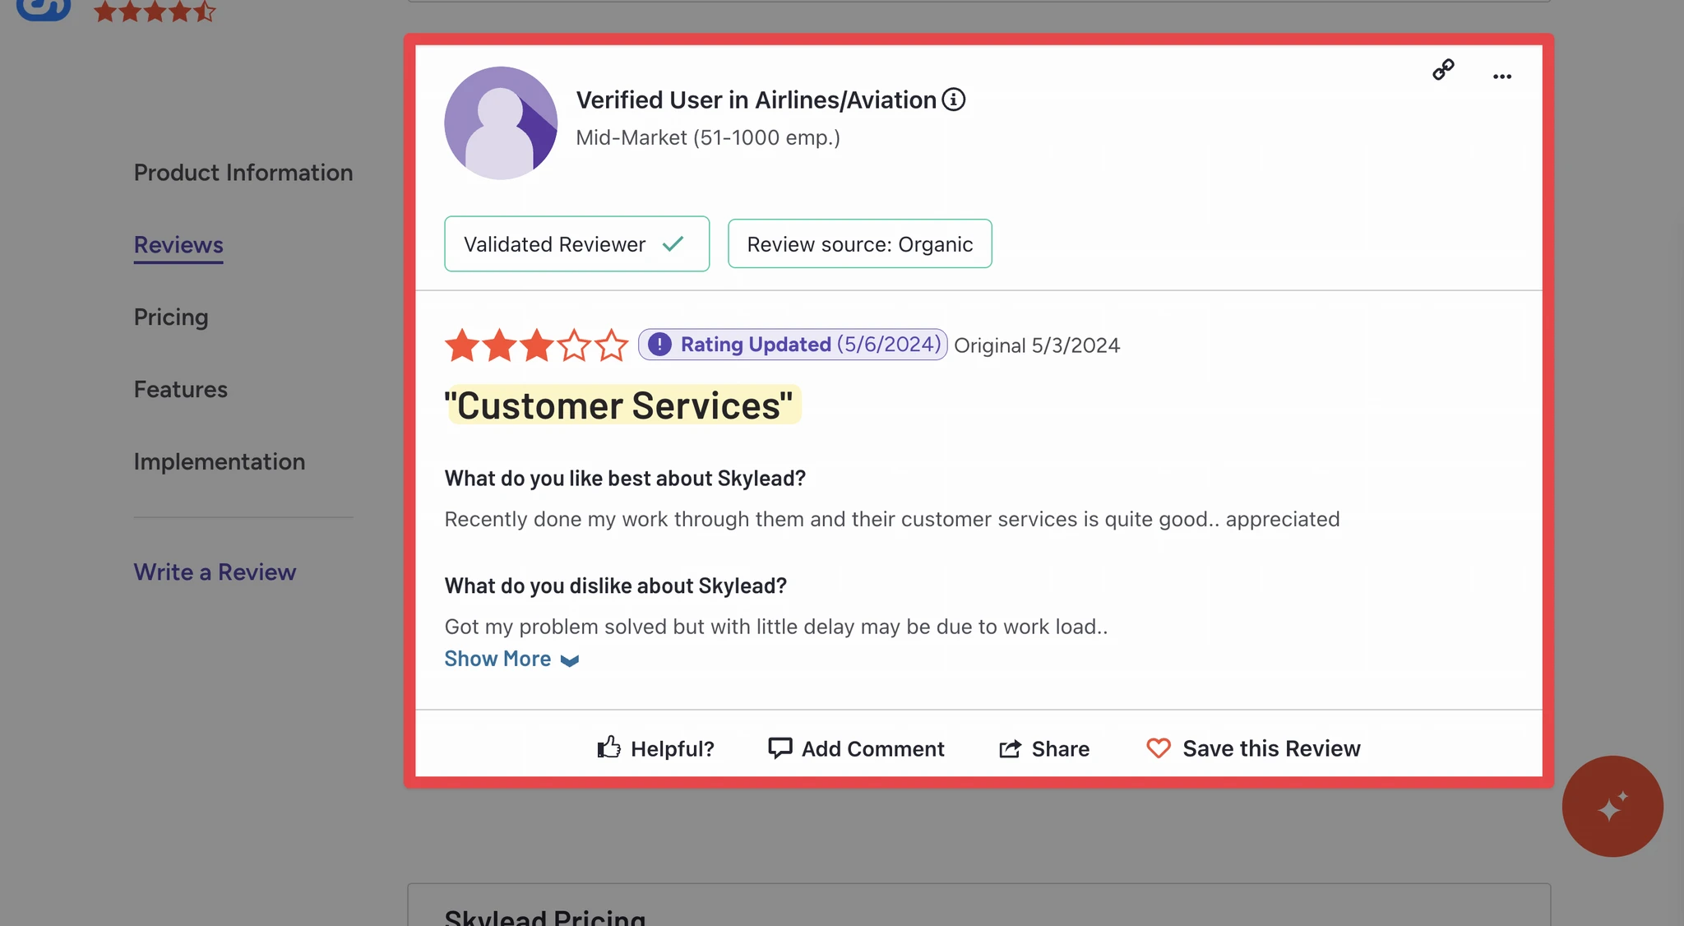Jump to Pricing section

(171, 317)
